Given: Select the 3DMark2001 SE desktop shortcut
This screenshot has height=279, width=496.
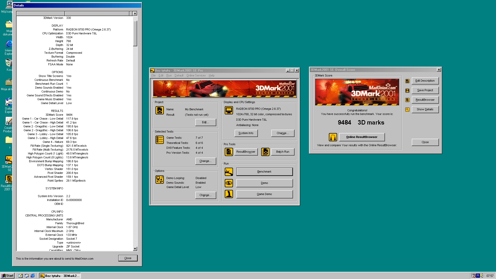Looking at the screenshot, I should point(7,164).
